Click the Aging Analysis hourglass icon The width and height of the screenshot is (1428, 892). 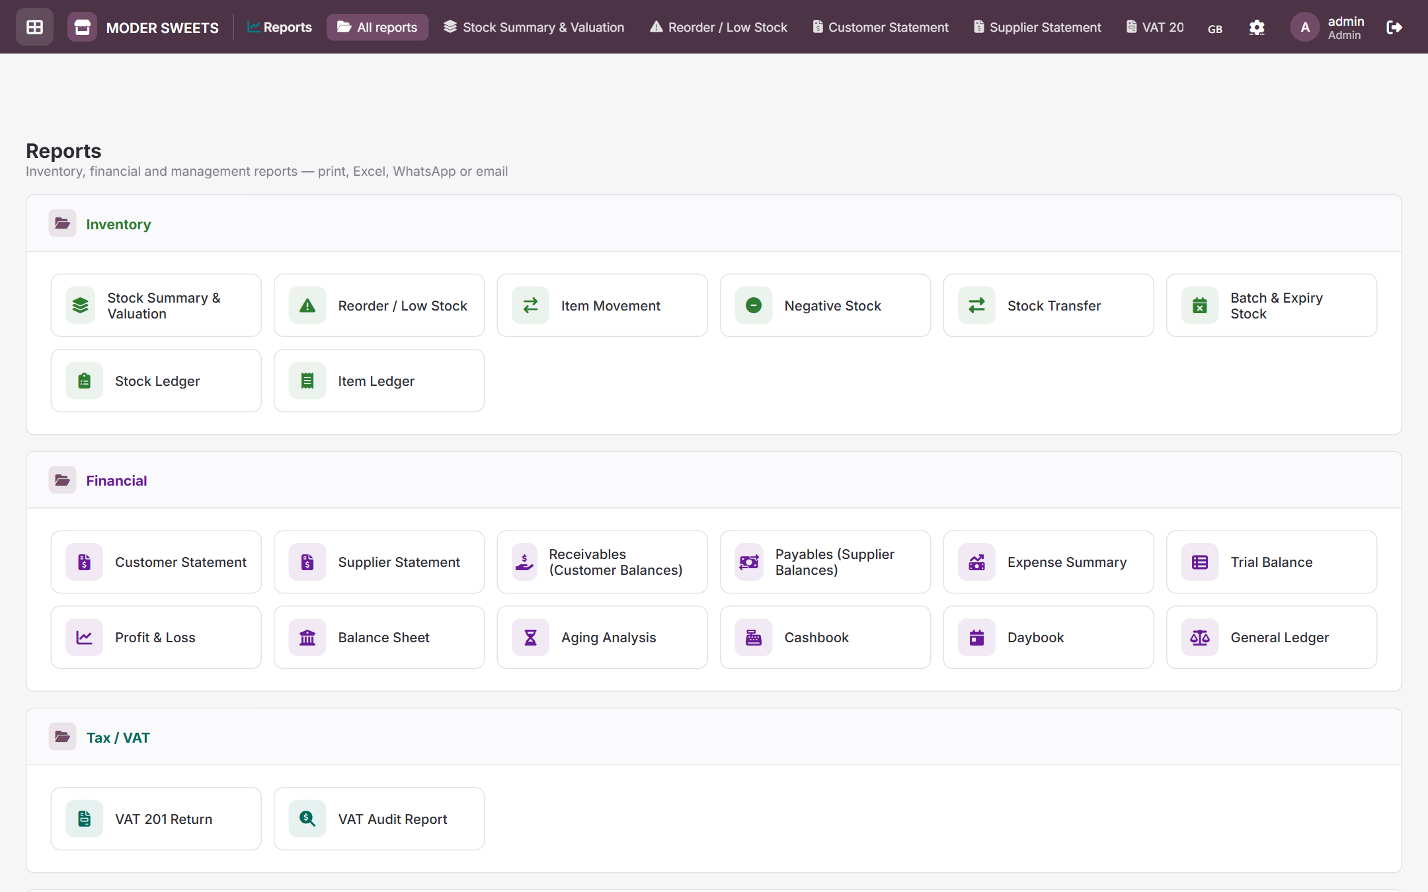tap(530, 638)
